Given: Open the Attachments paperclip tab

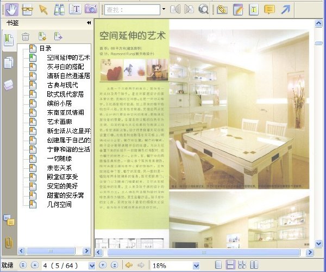Looking at the screenshot, I should [9, 242].
